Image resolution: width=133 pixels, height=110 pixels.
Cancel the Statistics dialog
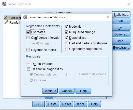[x=67, y=91]
